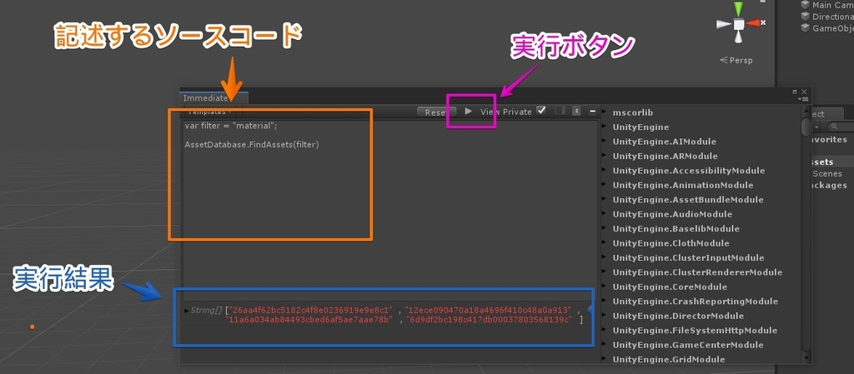Click the code line var filter = "material"
This screenshot has width=854, height=374.
tap(231, 126)
